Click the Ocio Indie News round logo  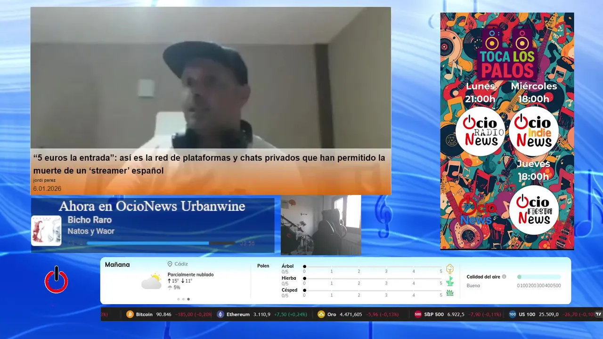[x=534, y=131]
